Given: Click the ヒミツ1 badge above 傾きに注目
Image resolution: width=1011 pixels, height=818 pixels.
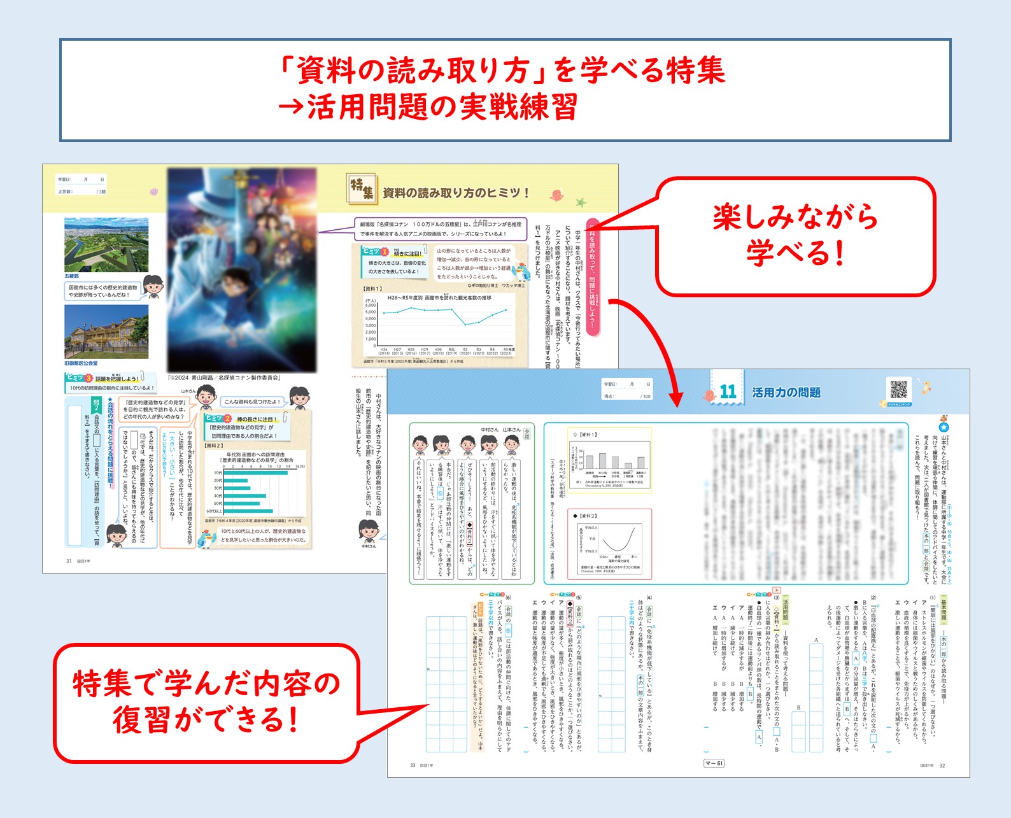Looking at the screenshot, I should coord(375,251).
